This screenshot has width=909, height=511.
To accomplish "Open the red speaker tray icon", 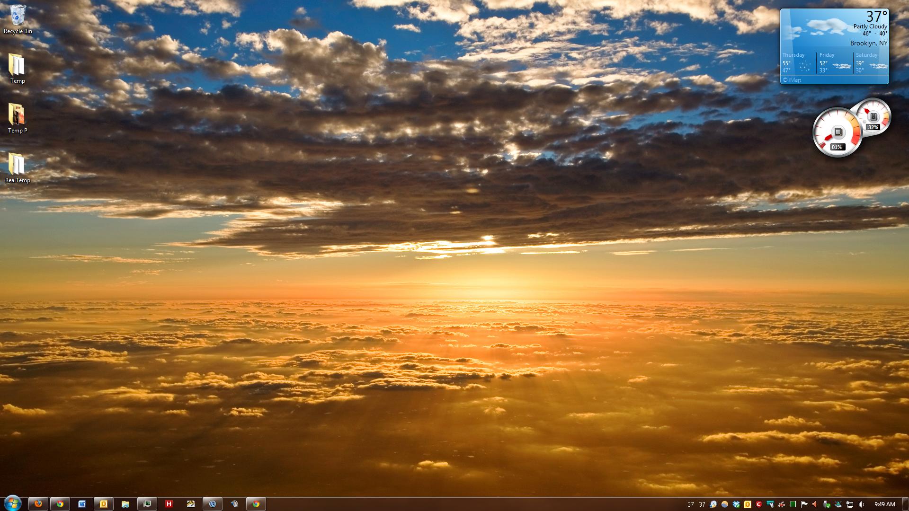I will click(815, 504).
